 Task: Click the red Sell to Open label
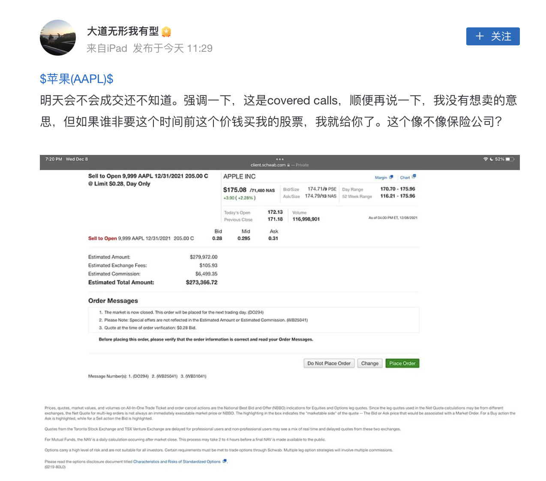(x=102, y=238)
